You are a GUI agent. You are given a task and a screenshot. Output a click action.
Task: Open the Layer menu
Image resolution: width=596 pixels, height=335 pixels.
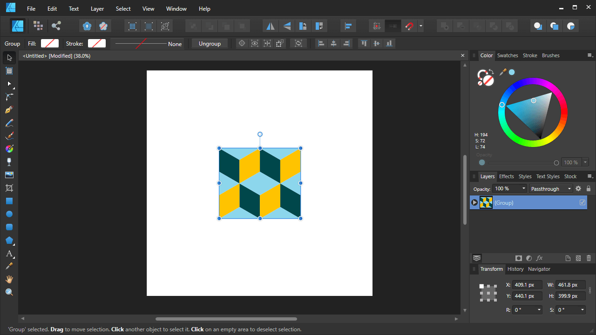pos(97,8)
